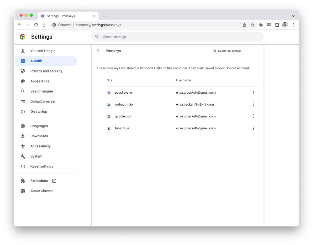
Task: Open more actions for webauthn.io
Action: pyautogui.click(x=254, y=104)
